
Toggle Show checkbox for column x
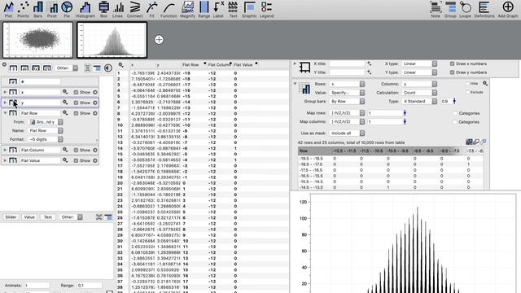point(76,92)
